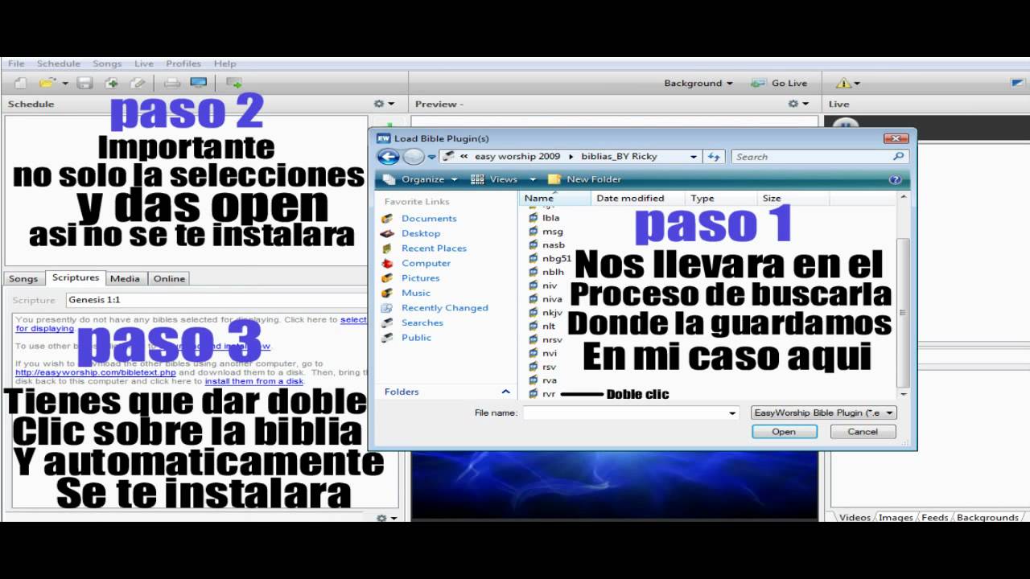The image size is (1030, 579).
Task: Open recent locations arrow in dialog
Action: [x=432, y=157]
